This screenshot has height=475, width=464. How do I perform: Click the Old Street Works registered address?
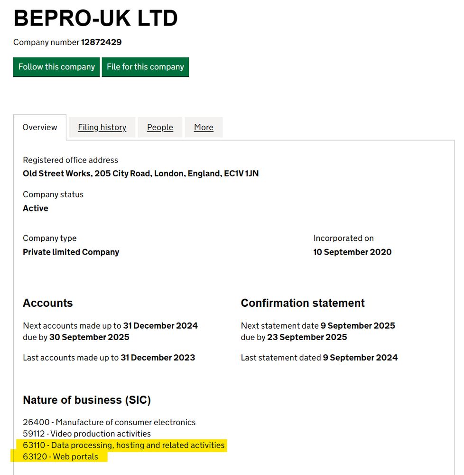(x=140, y=173)
